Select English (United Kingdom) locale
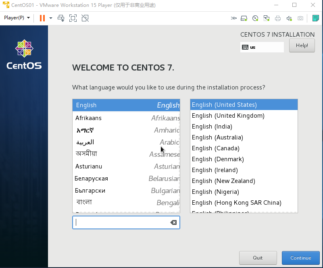 [228, 116]
